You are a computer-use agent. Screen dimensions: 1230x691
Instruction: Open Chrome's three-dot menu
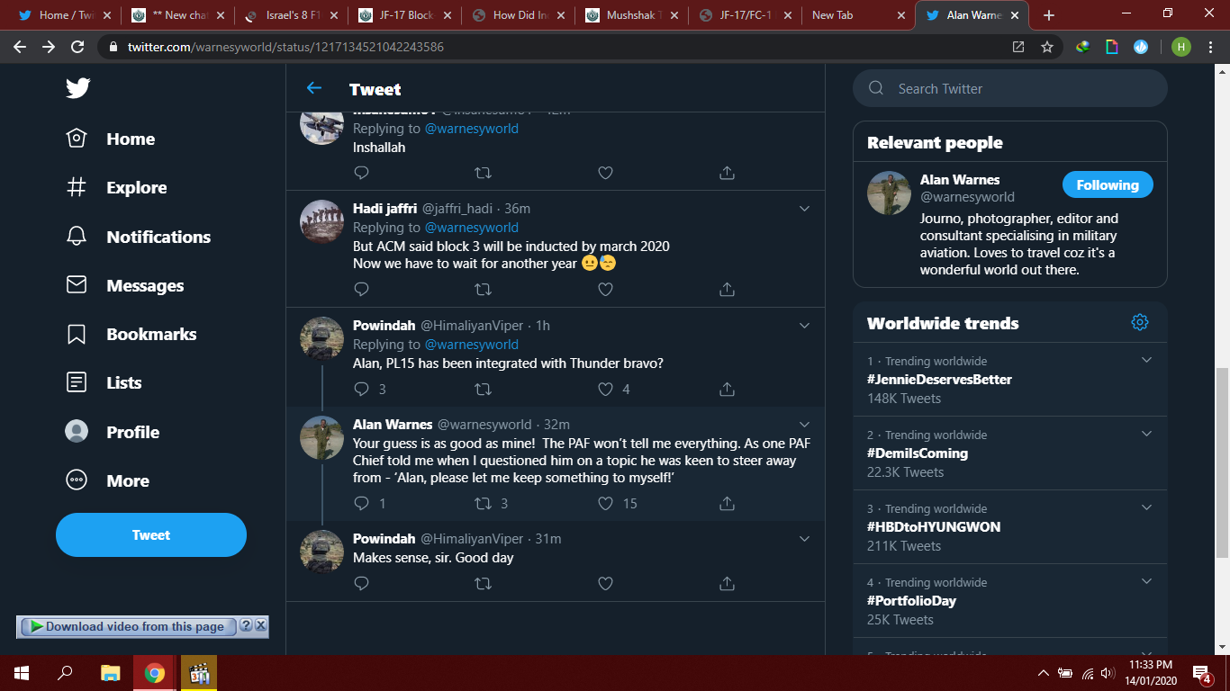(x=1212, y=47)
